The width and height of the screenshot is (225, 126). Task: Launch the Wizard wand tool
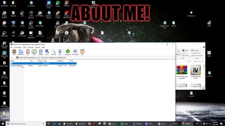tap(53, 52)
